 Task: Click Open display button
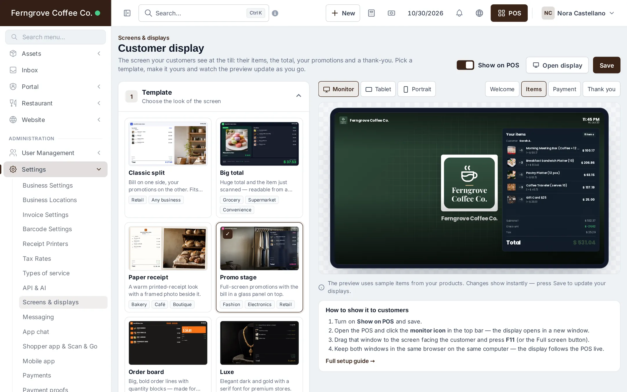tap(557, 65)
